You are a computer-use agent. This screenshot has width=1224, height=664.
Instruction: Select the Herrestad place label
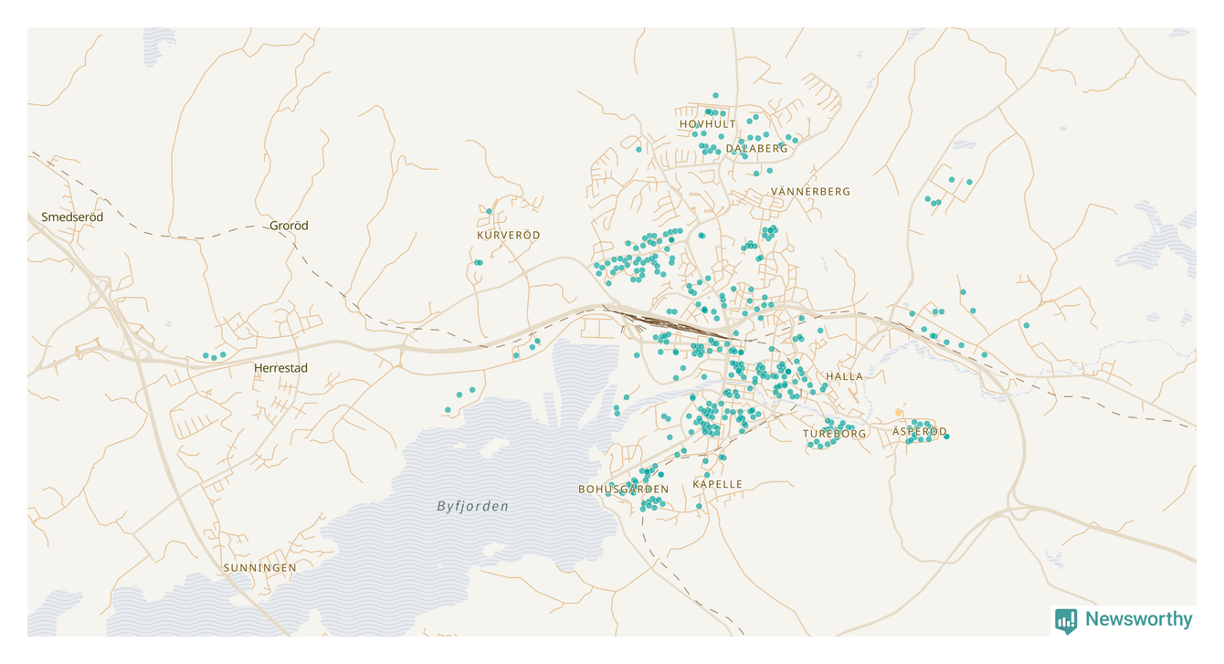tap(280, 368)
